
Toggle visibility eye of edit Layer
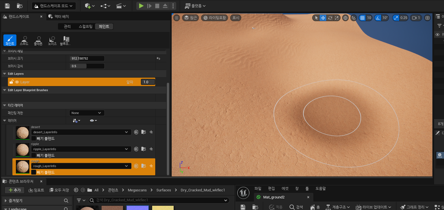click(17, 82)
